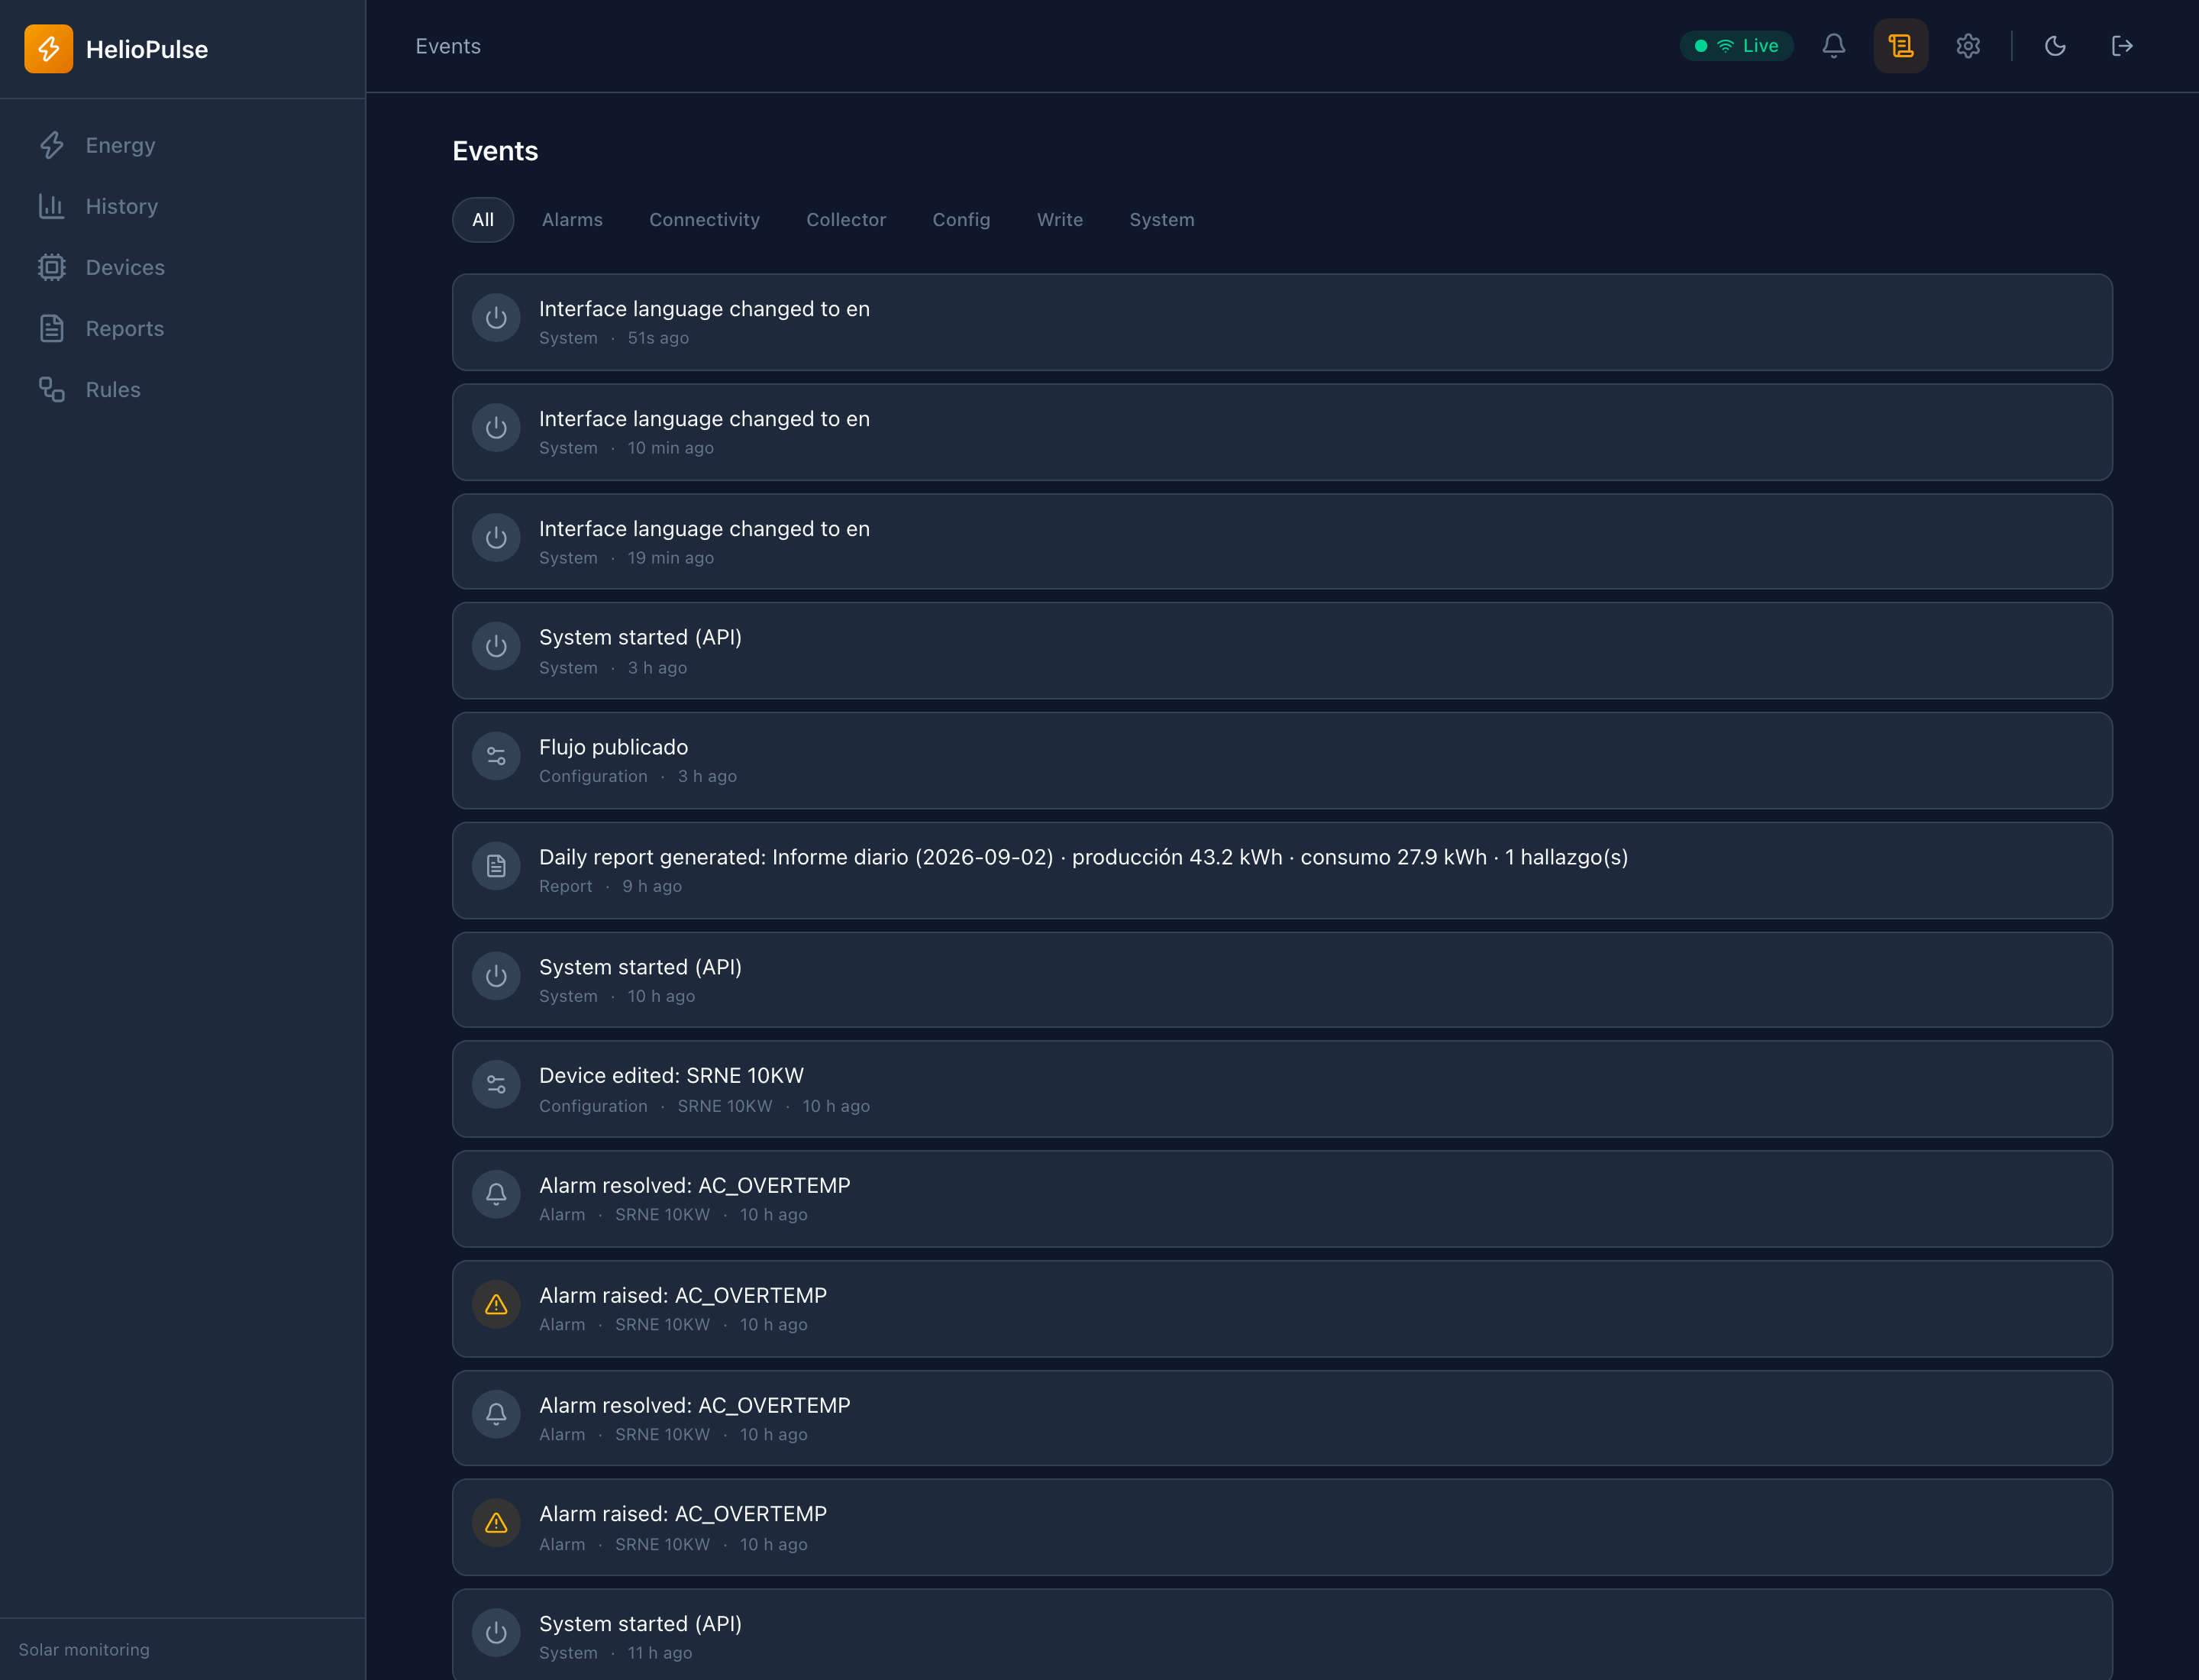
Task: Go to Energy in sidebar
Action: pyautogui.click(x=183, y=145)
